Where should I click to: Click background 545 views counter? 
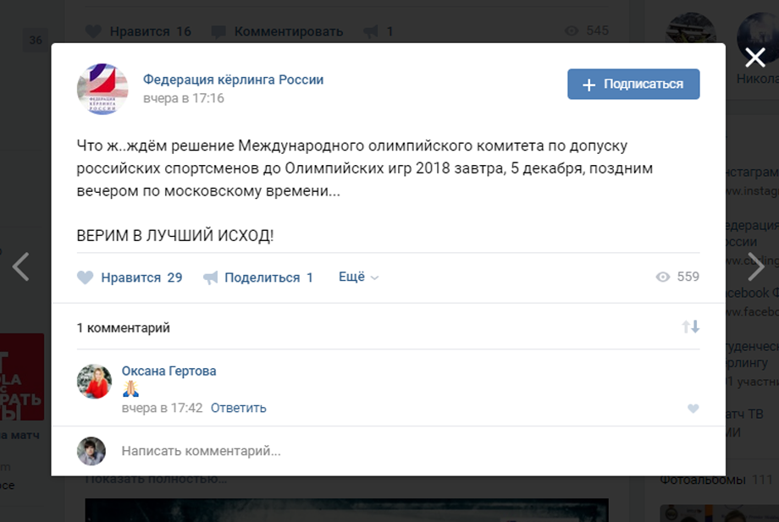click(x=587, y=30)
